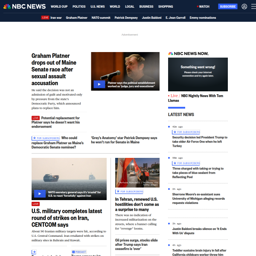Open In Tehran renewed hostilities headline
256x256 pixels.
pyautogui.click(x=137, y=204)
